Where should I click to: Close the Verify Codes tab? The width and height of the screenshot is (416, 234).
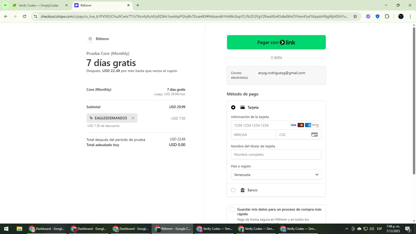click(x=67, y=5)
